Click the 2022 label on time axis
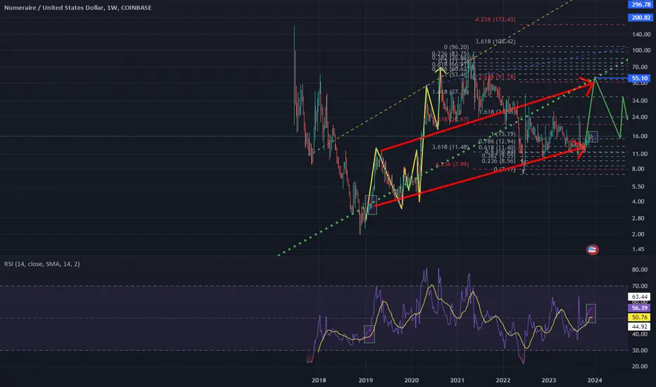Viewport: 656px width, 387px height. coord(503,380)
